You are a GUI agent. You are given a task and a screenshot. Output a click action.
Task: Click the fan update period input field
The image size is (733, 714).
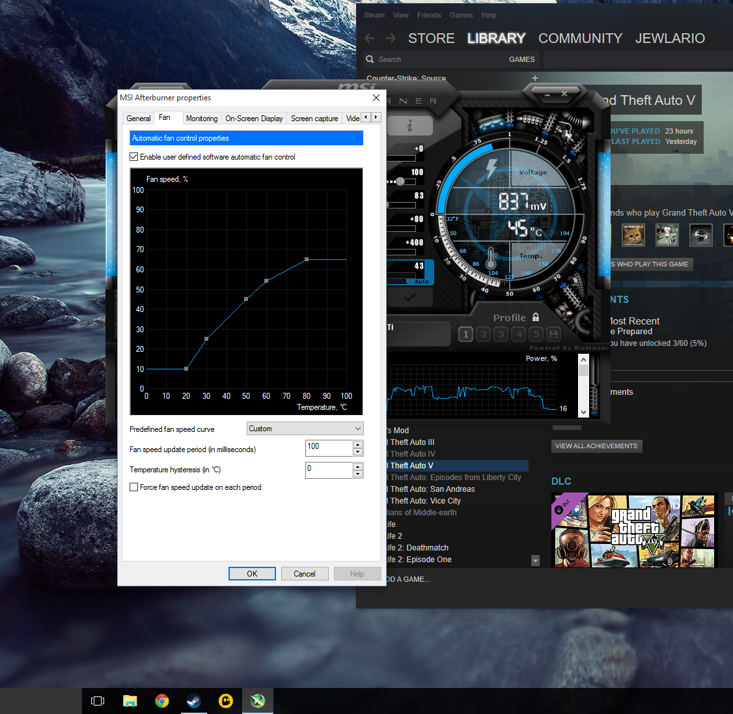coord(329,448)
